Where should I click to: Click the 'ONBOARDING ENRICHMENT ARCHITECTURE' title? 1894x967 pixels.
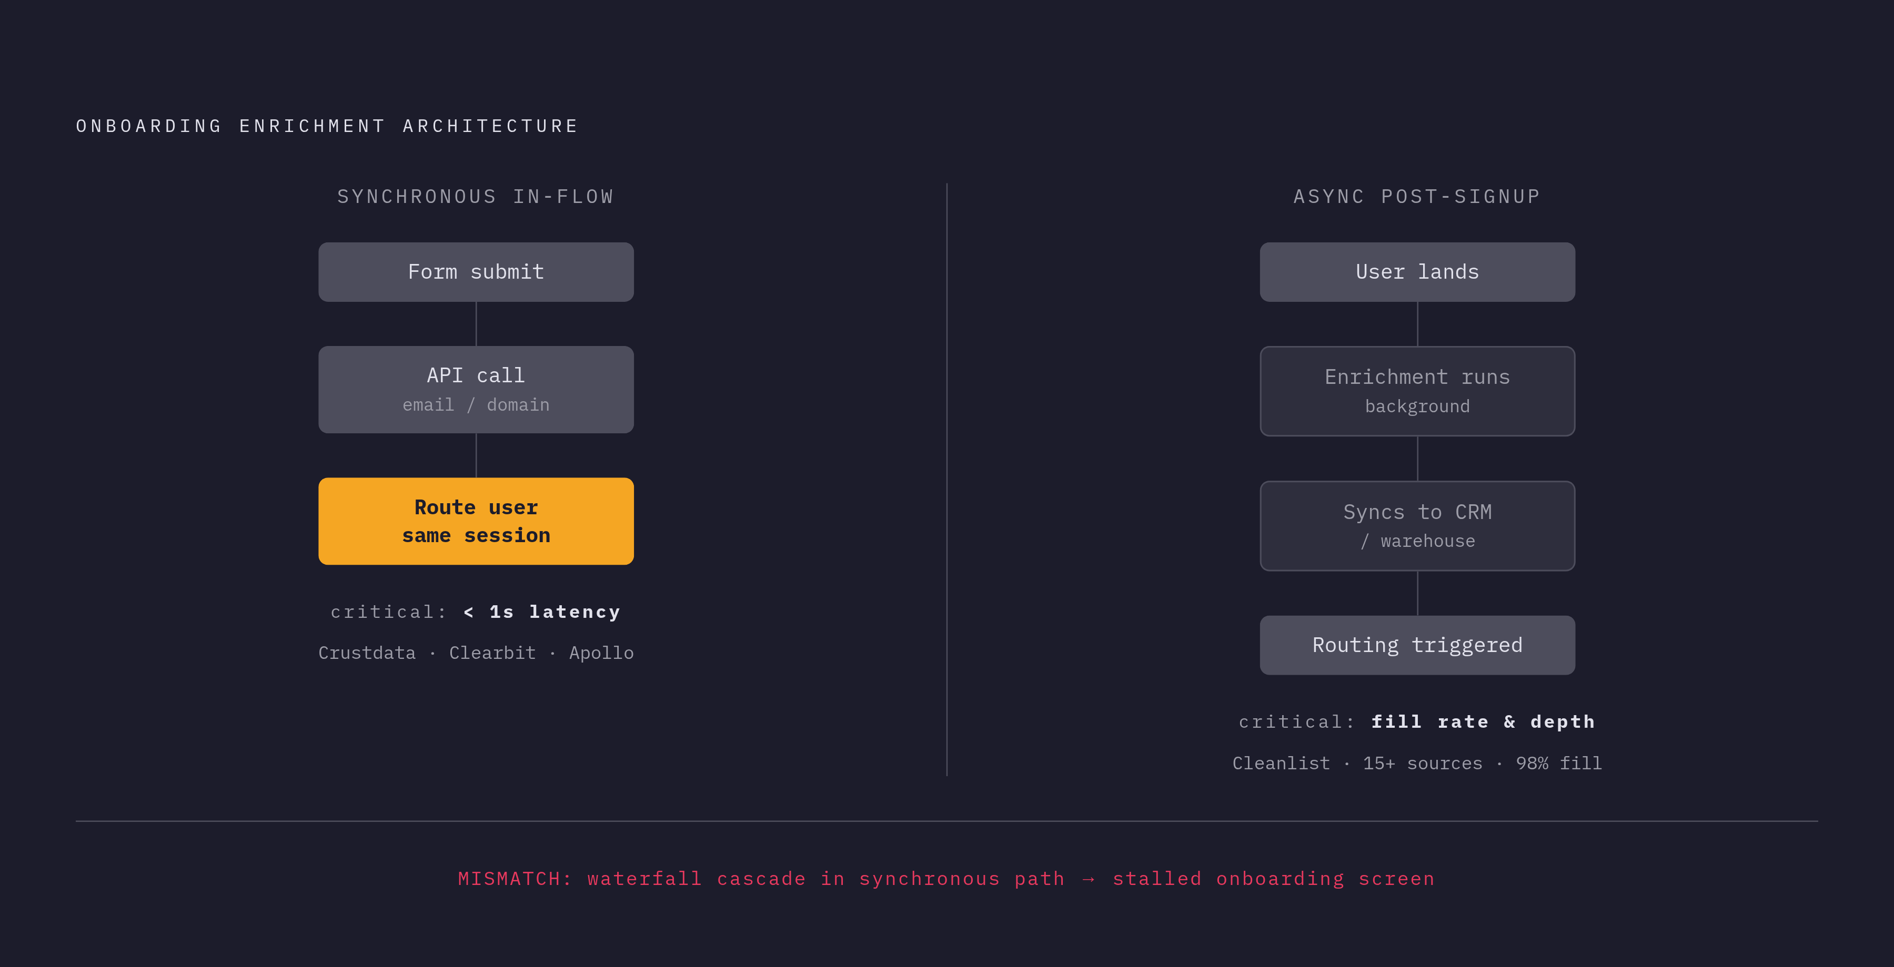point(327,126)
